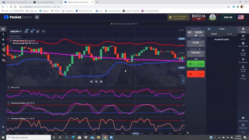Switch to Full screen mode
Screen dimensions: 249x140
[x=243, y=126]
